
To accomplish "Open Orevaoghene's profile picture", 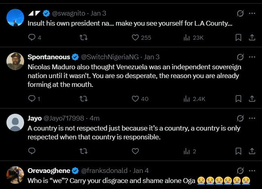I will [15, 175].
